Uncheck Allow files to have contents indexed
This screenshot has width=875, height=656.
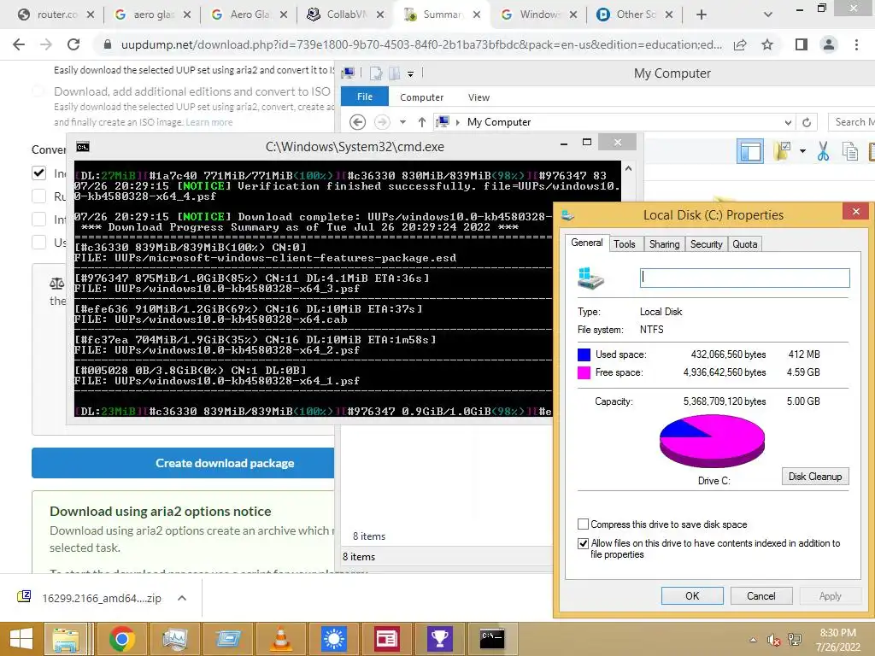tap(583, 543)
